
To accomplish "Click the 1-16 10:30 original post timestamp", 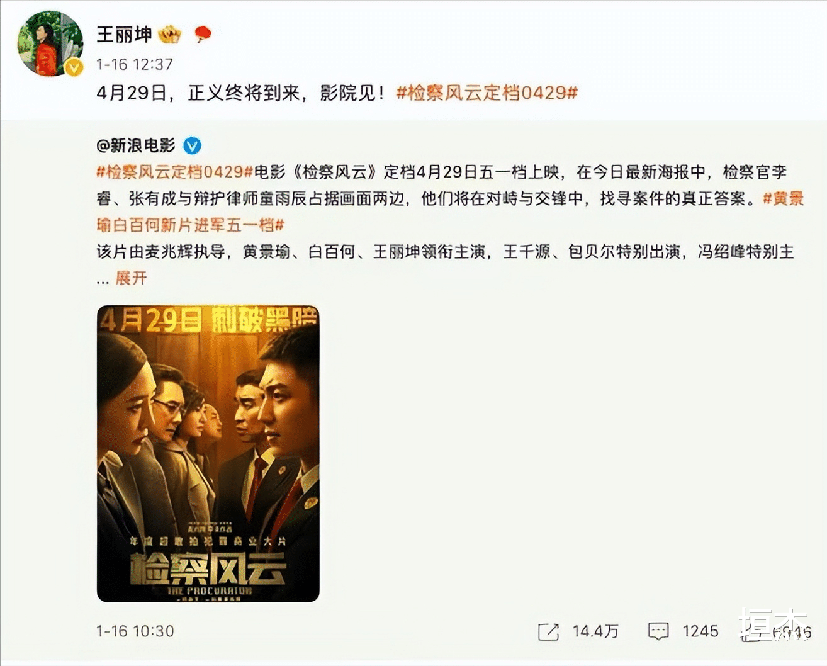I will click(135, 631).
